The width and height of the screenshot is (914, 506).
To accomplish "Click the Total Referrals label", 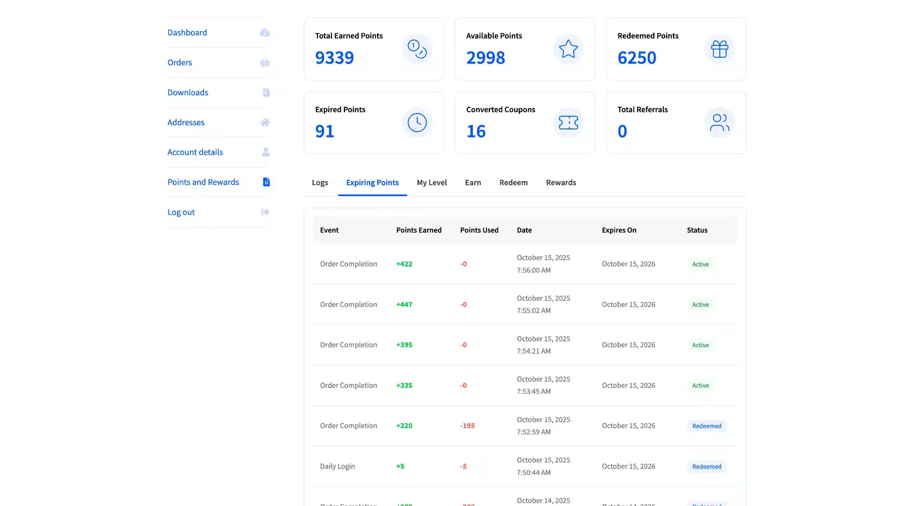I will [x=642, y=109].
